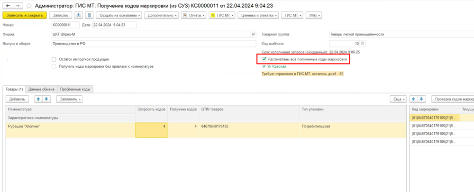Viewport: 474px width, 192px height.
Task: Expand the 'Заполнить' dropdown menu
Action: pos(70,99)
